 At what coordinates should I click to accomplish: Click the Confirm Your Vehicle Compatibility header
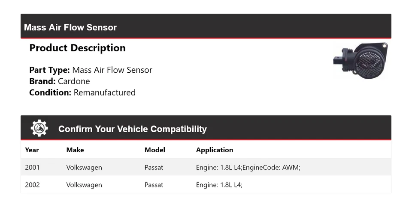coord(132,129)
